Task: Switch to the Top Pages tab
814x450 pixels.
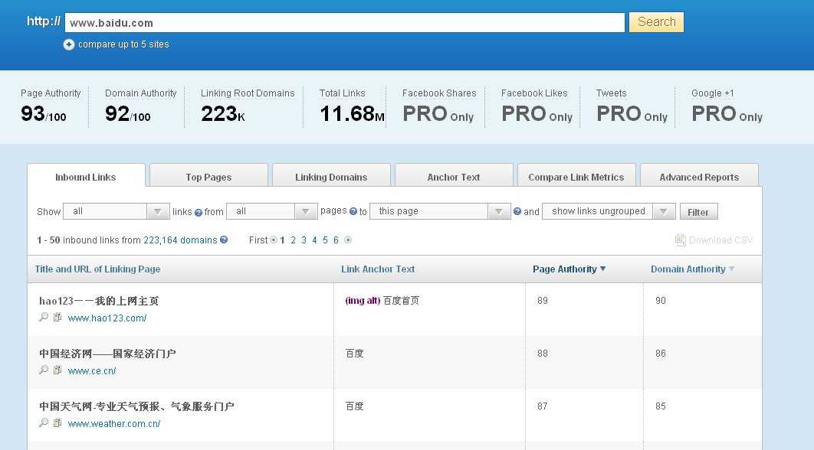Action: 208,176
